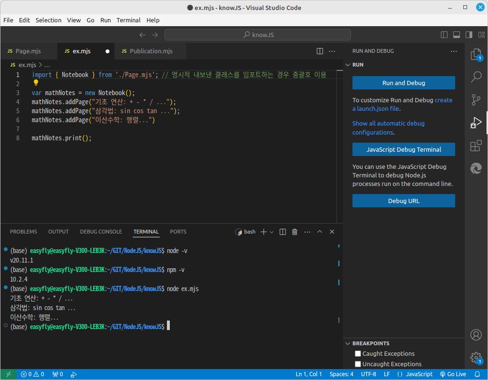Open the Manage gear icon
This screenshot has height=380, width=488.
(476, 358)
